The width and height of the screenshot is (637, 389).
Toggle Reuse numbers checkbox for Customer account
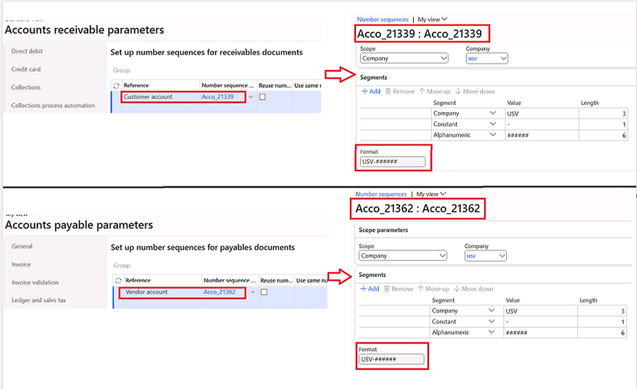(262, 97)
